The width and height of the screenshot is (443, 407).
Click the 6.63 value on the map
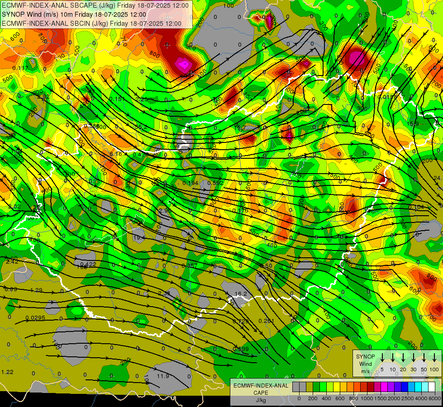[x=11, y=289]
